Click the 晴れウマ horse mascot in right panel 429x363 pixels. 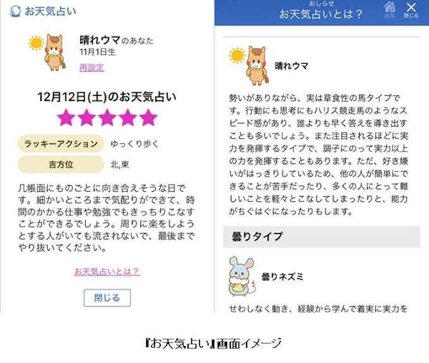(x=257, y=66)
